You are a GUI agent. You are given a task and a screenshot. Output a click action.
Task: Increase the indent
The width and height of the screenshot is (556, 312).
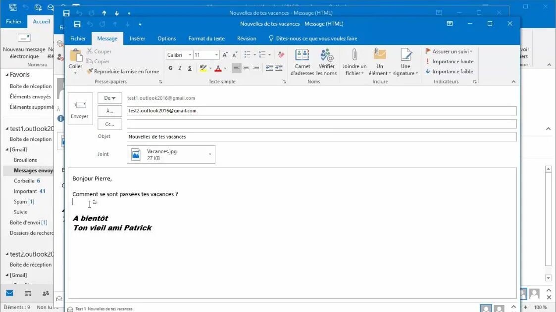click(x=279, y=68)
